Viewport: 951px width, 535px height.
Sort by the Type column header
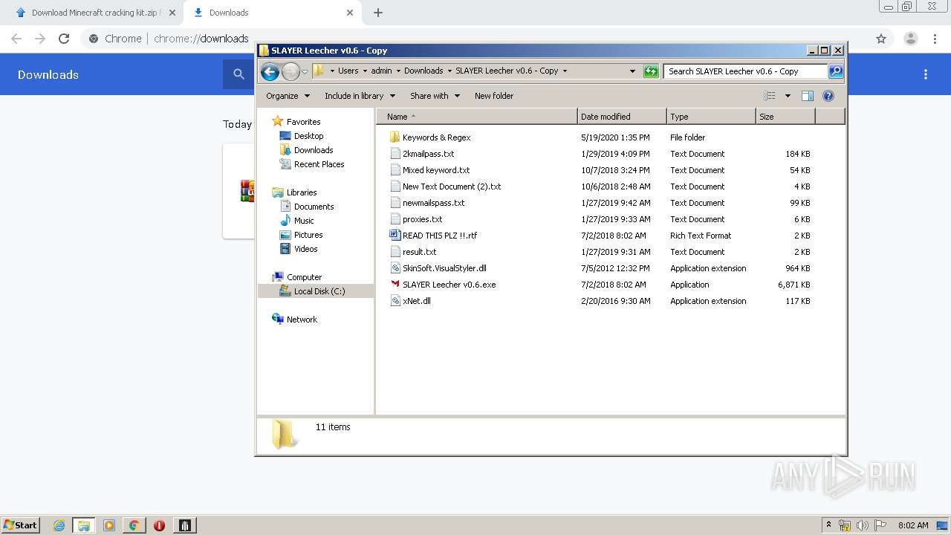(711, 117)
